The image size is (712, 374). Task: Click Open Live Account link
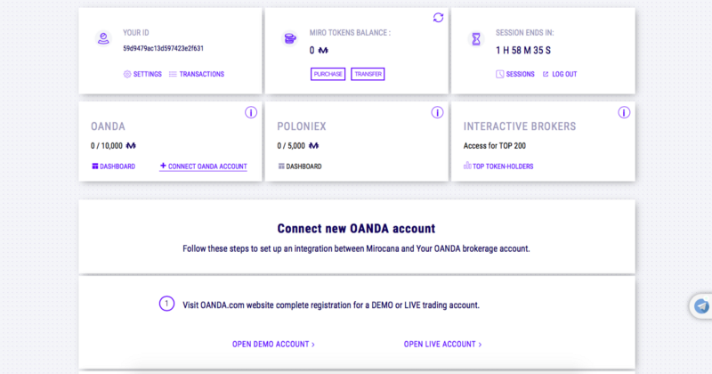442,345
